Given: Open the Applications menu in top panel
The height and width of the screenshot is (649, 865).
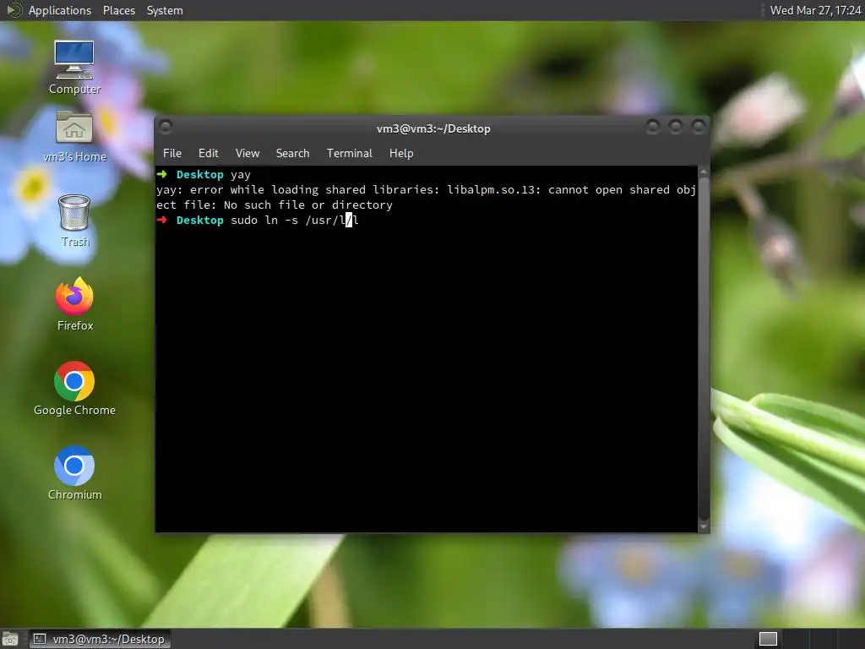Looking at the screenshot, I should pos(60,10).
